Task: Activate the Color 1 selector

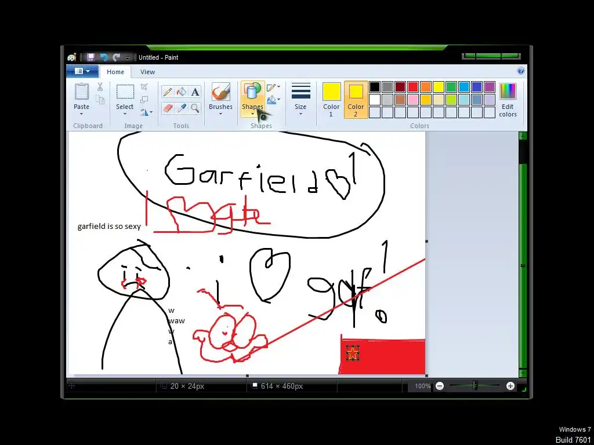Action: pos(331,100)
